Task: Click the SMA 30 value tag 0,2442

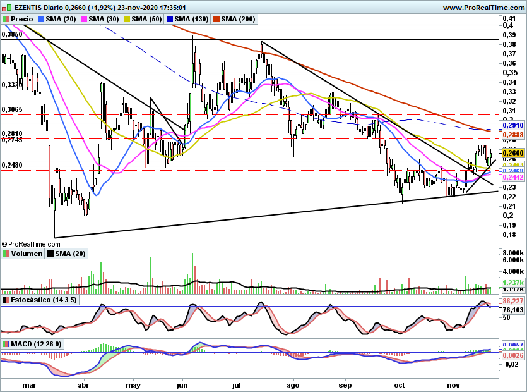Action: click(x=513, y=177)
